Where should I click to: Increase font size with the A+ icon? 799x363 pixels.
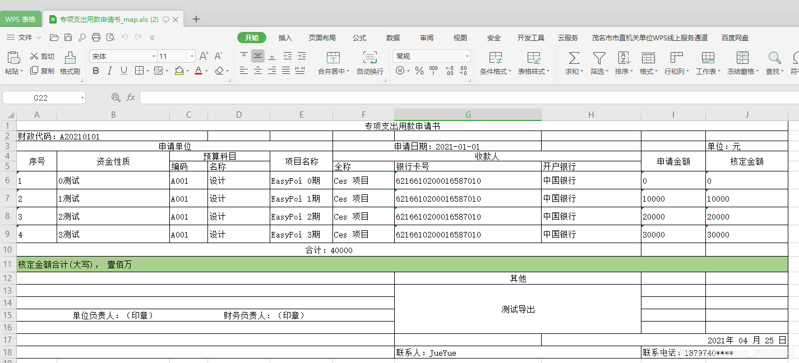click(x=204, y=56)
